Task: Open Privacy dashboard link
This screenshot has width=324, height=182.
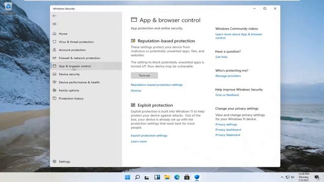Action: pos(228,129)
